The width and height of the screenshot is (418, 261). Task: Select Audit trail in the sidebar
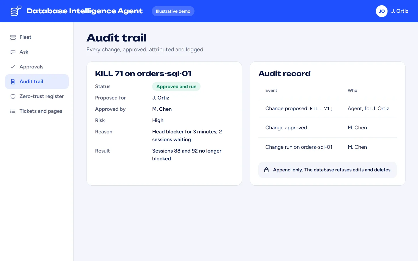point(37,81)
